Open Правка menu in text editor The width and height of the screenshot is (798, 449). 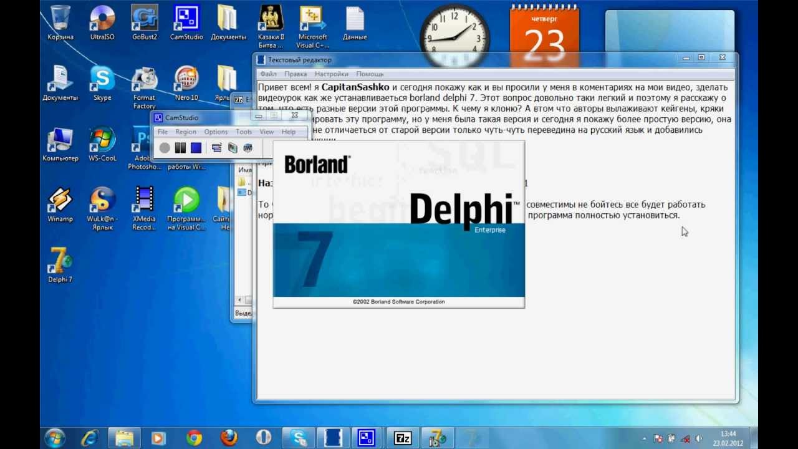[x=296, y=74]
